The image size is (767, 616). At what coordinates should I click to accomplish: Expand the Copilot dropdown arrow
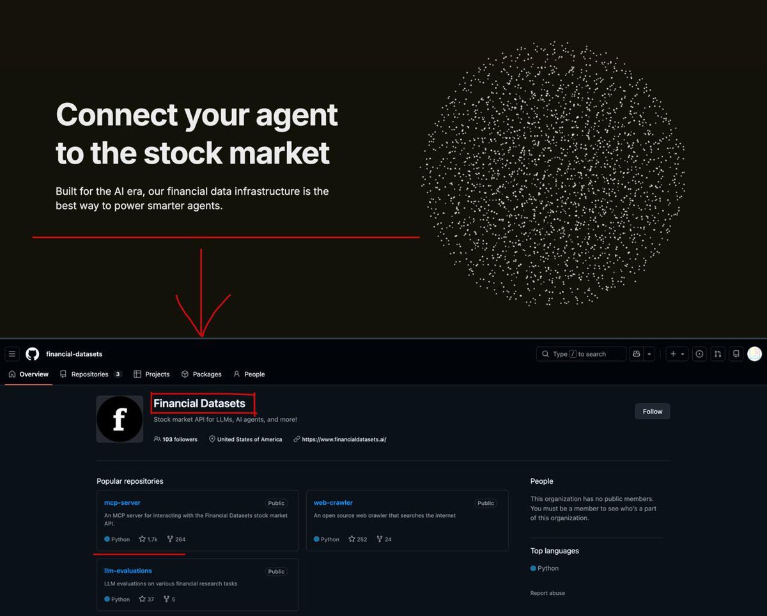click(649, 354)
